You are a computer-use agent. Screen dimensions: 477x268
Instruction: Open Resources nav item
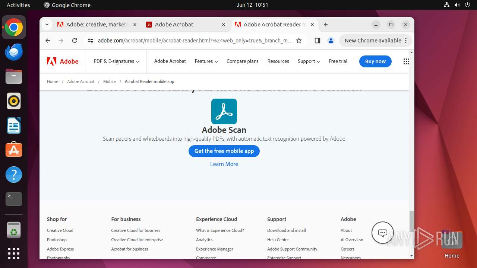click(278, 61)
